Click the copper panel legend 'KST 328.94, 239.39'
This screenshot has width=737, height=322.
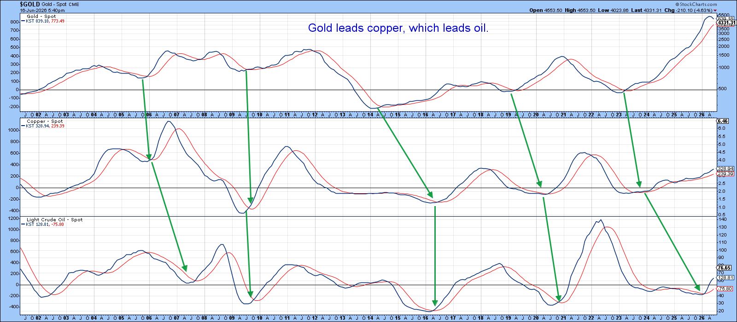[42, 126]
